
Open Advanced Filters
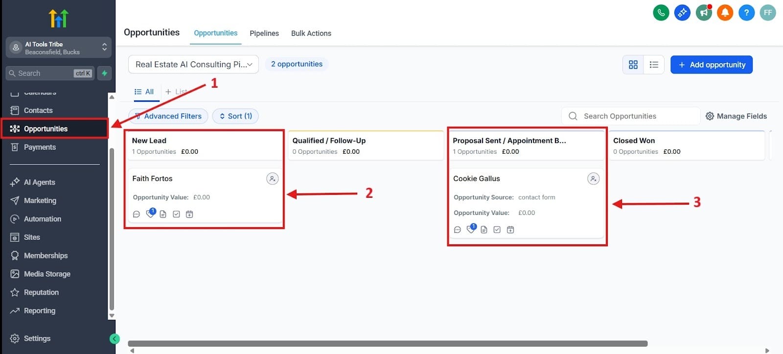(168, 117)
